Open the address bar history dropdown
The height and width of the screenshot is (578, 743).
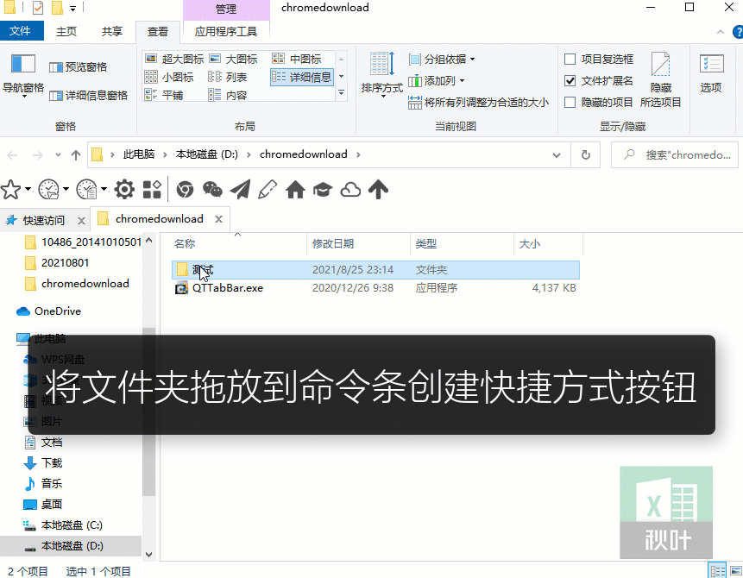(x=557, y=155)
